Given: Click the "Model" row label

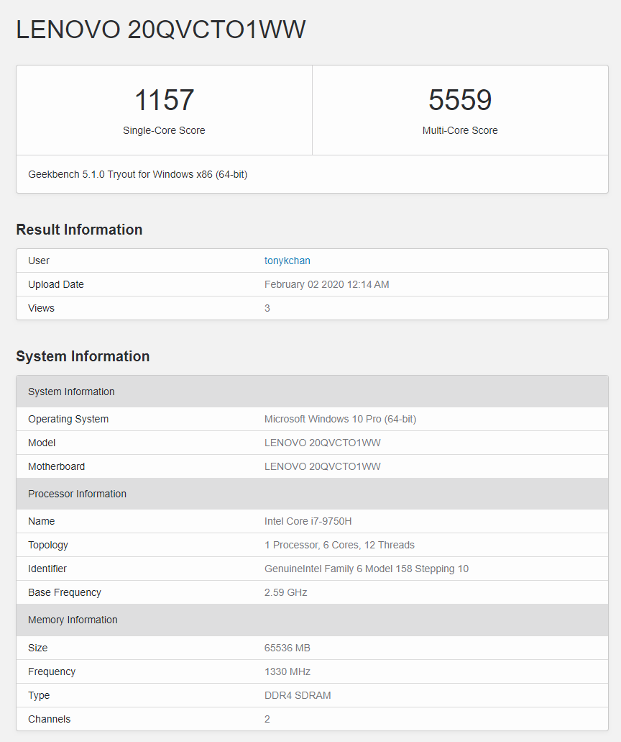Looking at the screenshot, I should (x=42, y=443).
